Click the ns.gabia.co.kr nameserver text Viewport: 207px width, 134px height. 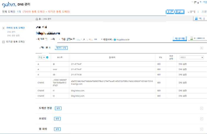(x=123, y=39)
